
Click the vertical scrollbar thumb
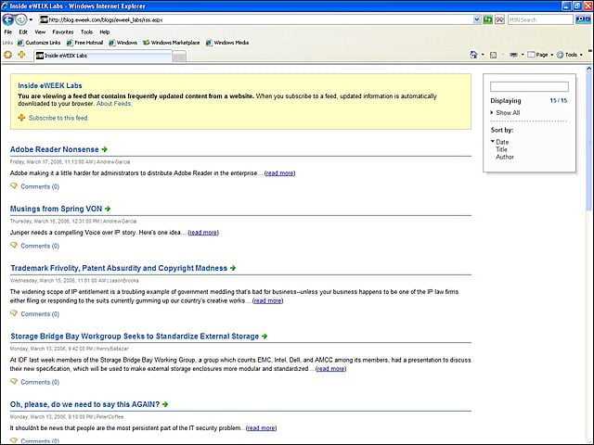coord(589,142)
